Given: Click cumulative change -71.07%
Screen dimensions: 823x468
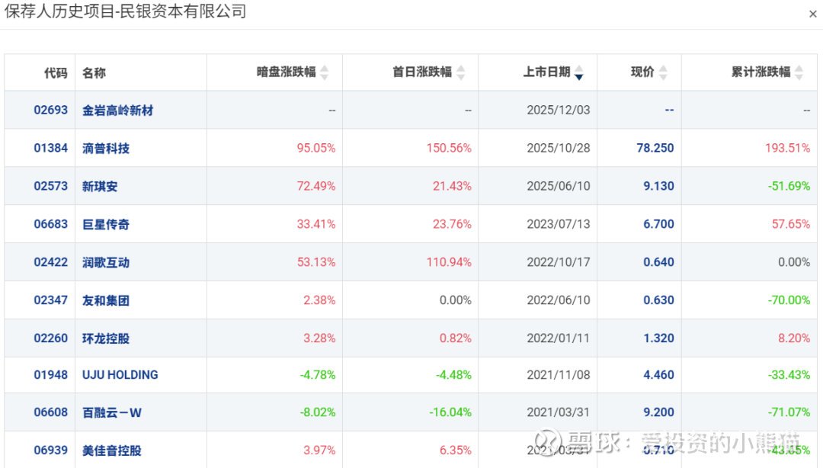Looking at the screenshot, I should coord(789,412).
